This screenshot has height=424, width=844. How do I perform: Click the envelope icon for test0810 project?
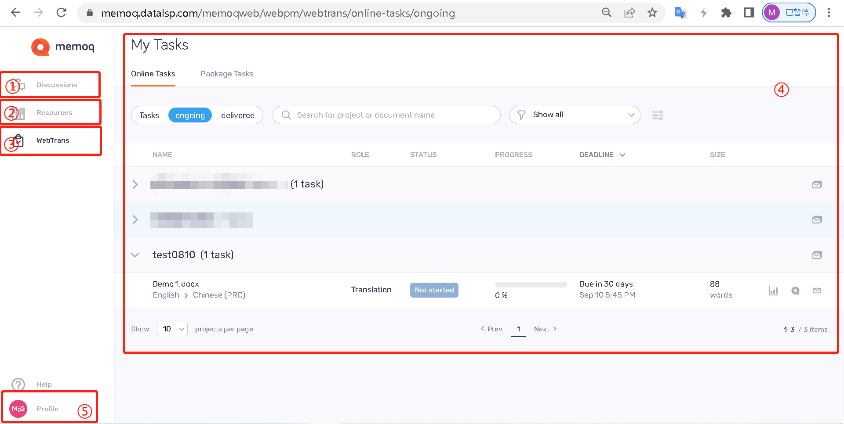pos(817,255)
